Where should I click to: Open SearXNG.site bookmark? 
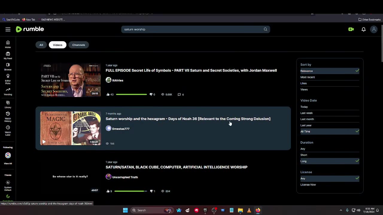click(11, 19)
